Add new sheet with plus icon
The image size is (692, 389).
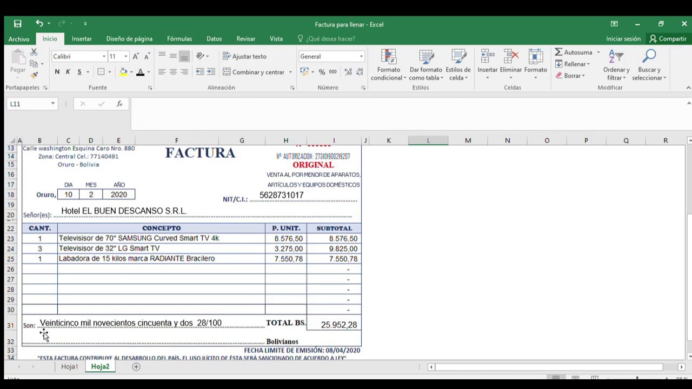(x=136, y=367)
